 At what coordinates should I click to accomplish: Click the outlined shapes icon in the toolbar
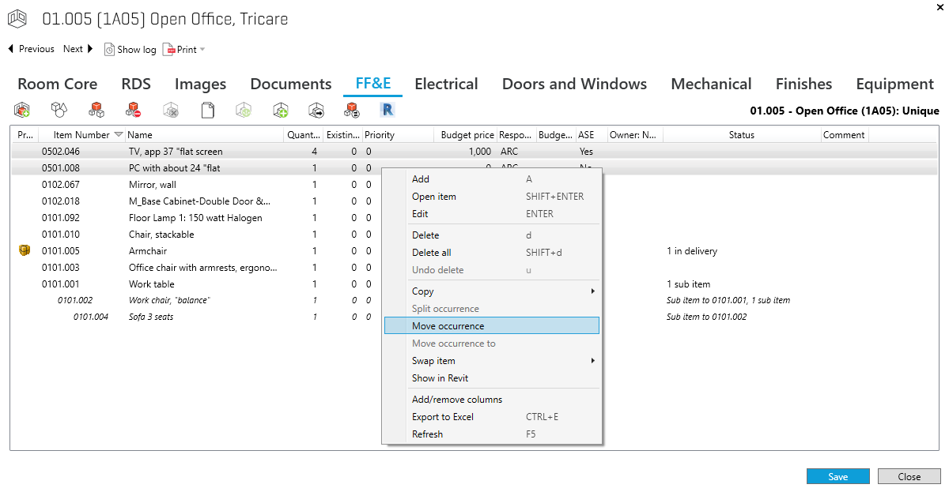tap(59, 110)
